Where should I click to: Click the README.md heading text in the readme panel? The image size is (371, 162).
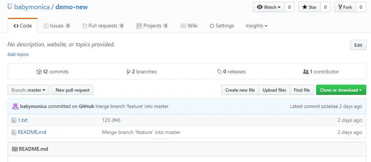(x=33, y=149)
